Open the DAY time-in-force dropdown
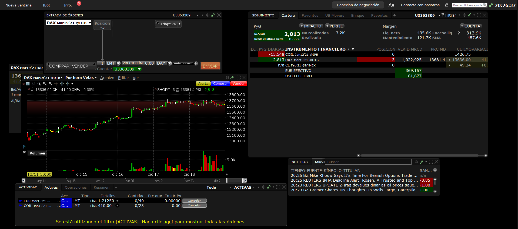This screenshot has height=229, width=518. point(170,64)
